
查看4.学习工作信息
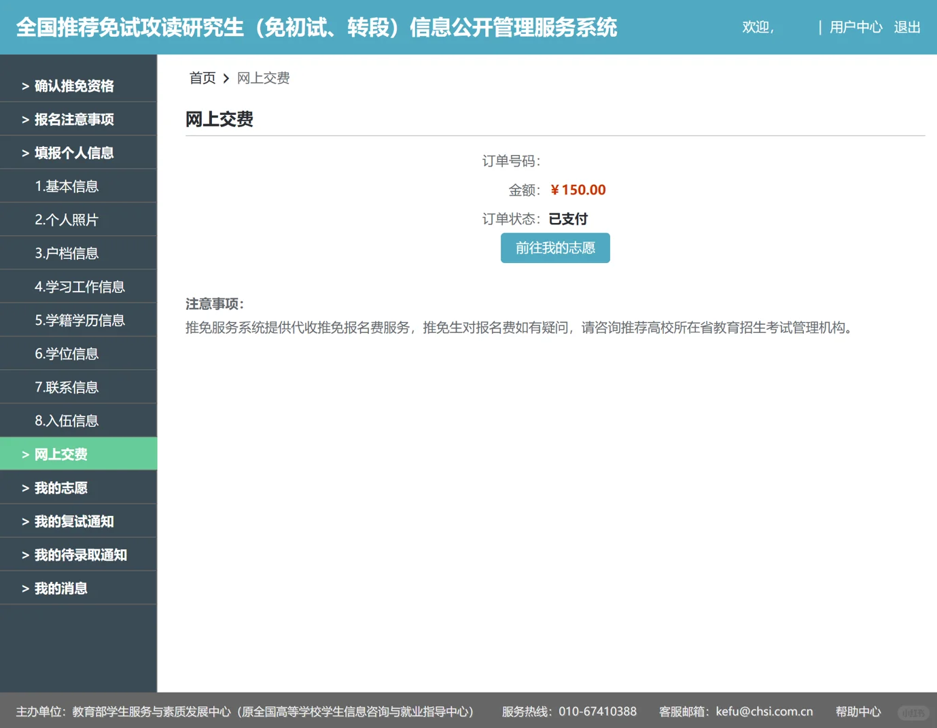click(79, 286)
